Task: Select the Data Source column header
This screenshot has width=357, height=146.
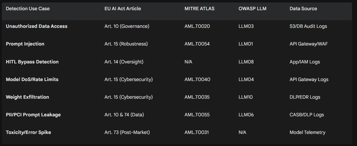Action: pos(303,9)
